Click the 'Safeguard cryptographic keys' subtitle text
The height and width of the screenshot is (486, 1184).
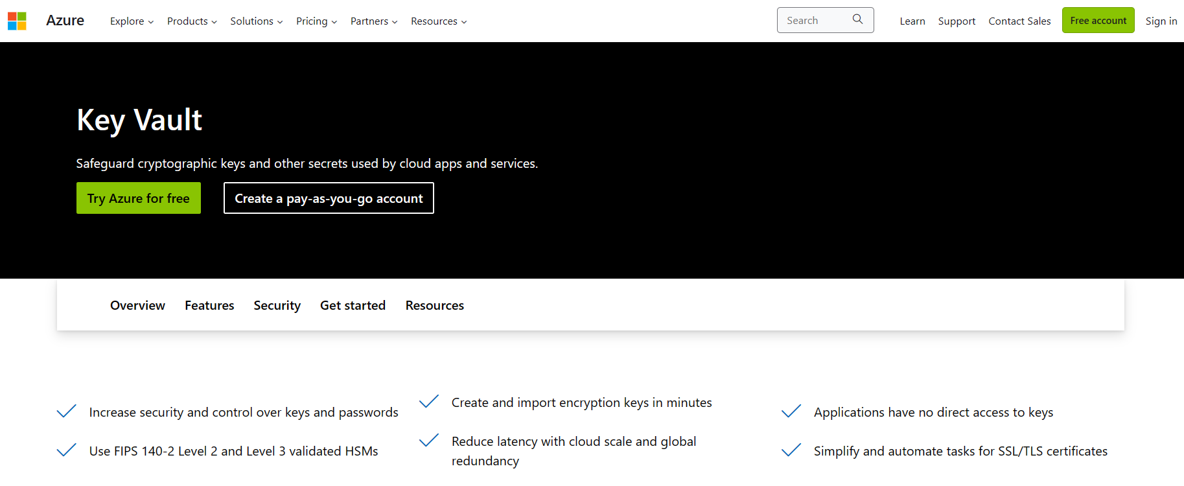(307, 163)
